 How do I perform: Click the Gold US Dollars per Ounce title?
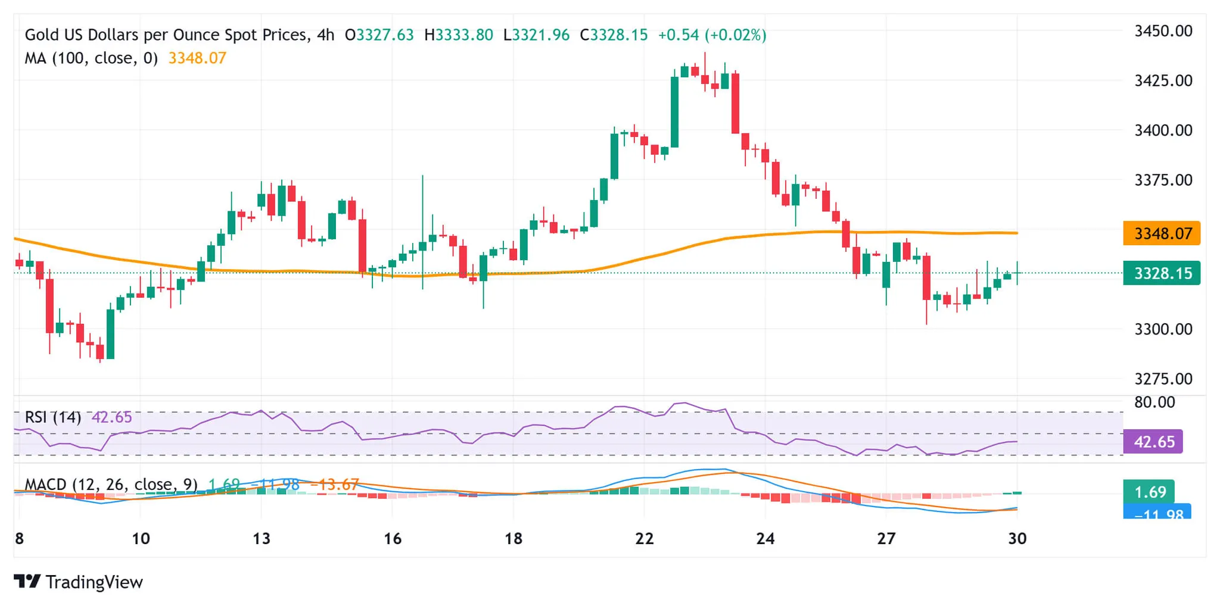point(179,35)
